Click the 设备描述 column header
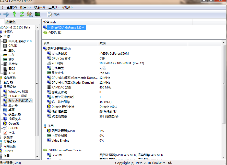Screen dimensions: 227x165 point(117,22)
